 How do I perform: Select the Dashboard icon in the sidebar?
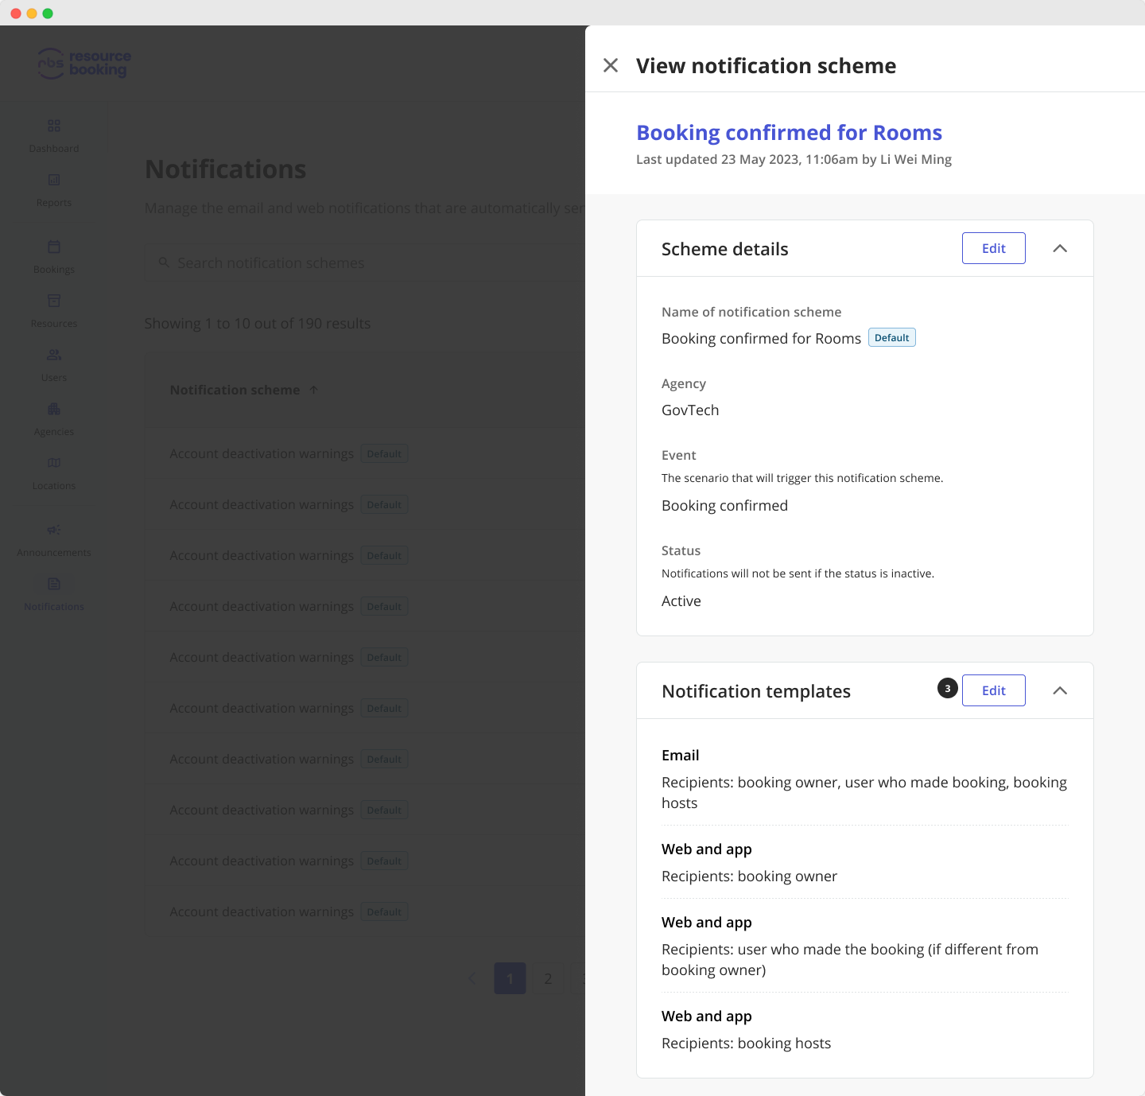53,125
